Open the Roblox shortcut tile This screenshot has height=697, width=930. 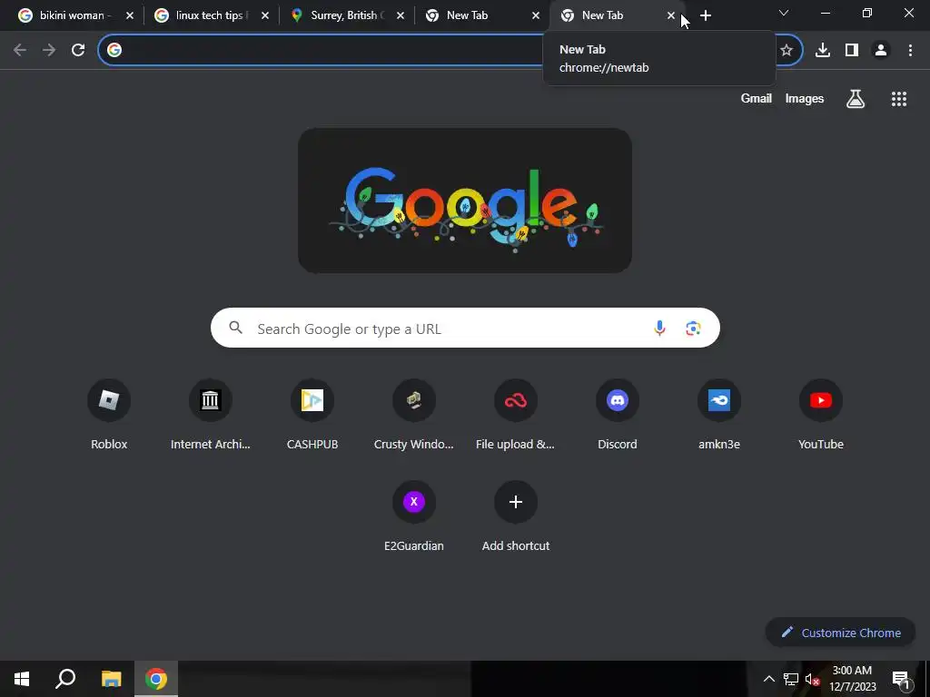(x=109, y=400)
